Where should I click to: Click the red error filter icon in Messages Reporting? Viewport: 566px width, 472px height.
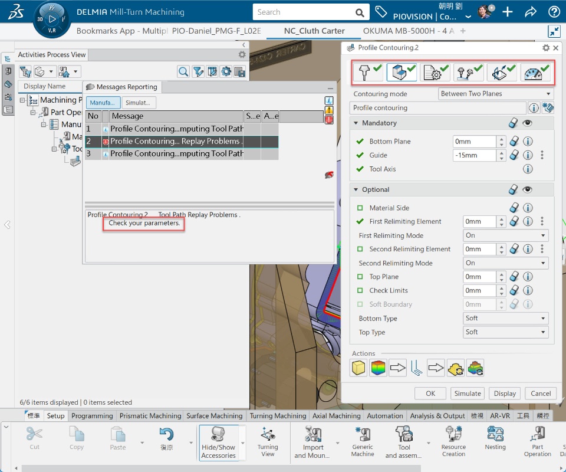[x=329, y=120]
